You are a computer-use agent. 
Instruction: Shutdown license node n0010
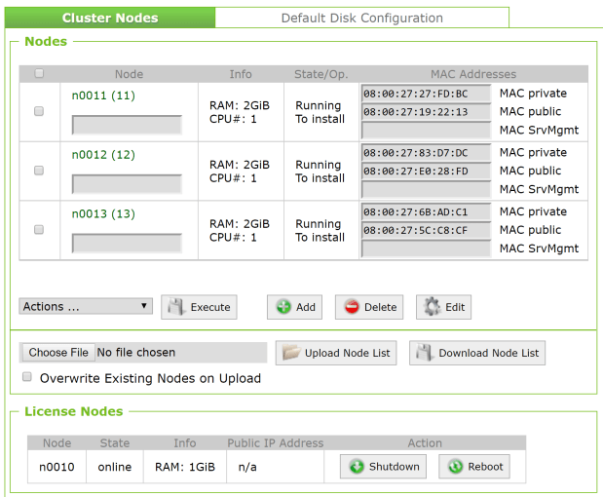point(383,467)
